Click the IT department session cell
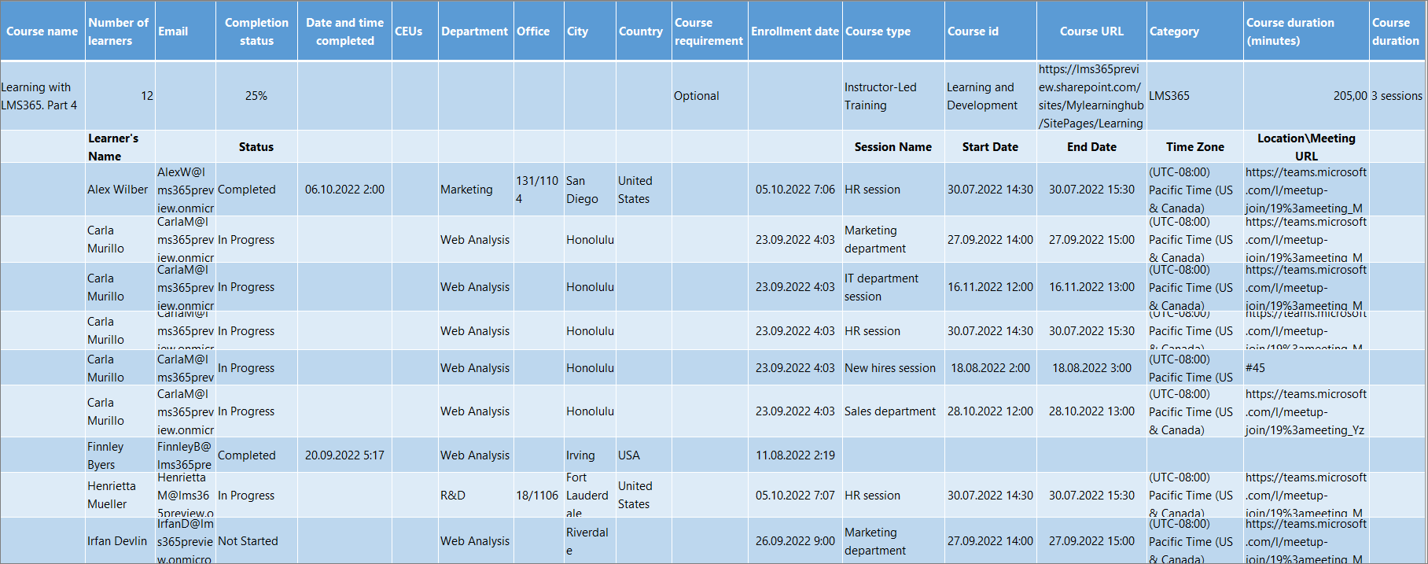The image size is (1428, 564). pyautogui.click(x=881, y=287)
